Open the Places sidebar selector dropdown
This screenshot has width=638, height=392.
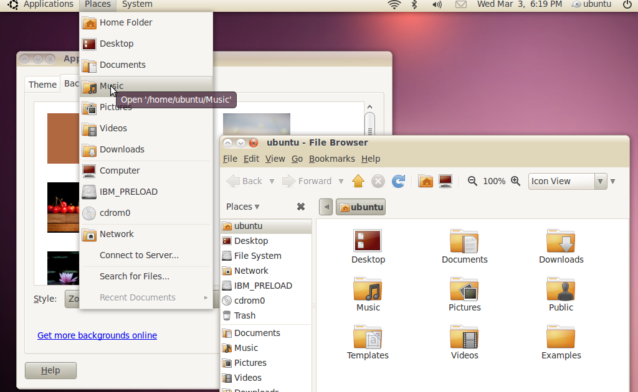(x=243, y=207)
